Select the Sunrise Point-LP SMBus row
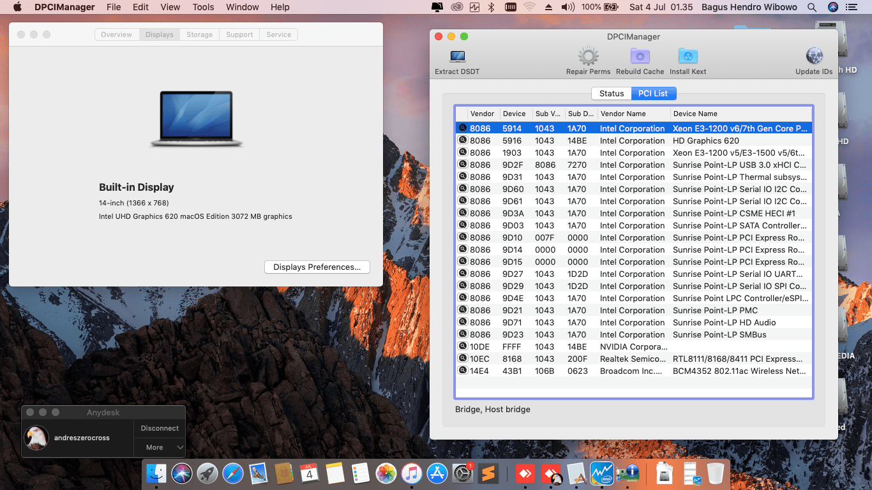Screen dimensions: 872x490 [633, 334]
